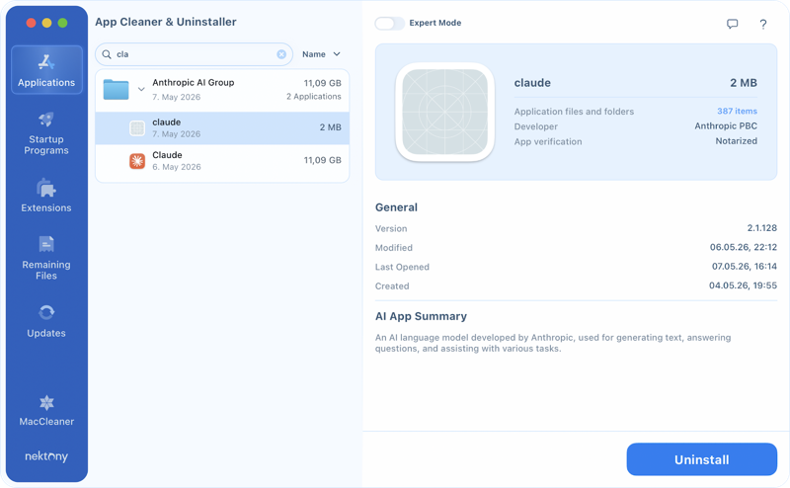
Task: Open Startup Programs section
Action: 46,133
